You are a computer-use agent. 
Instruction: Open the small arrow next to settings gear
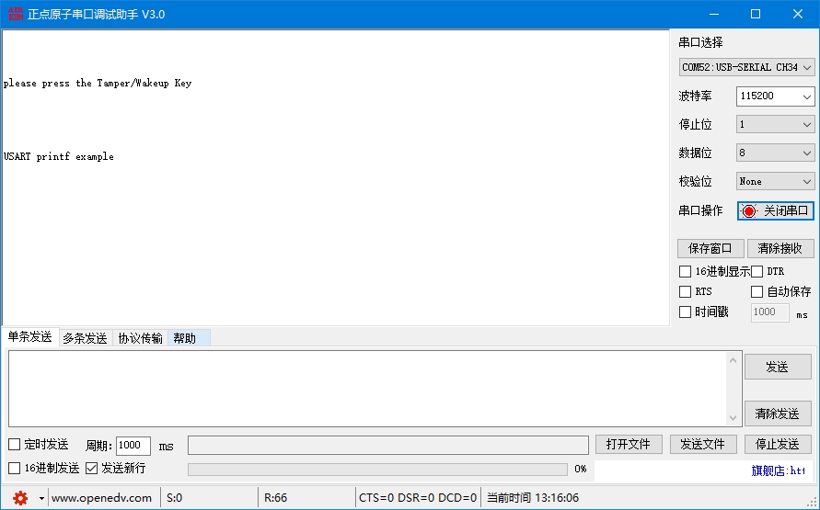(x=41, y=498)
